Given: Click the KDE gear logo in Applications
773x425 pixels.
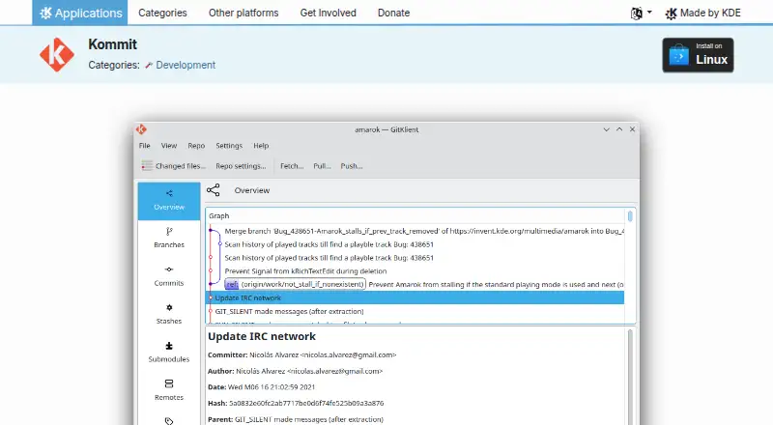Looking at the screenshot, I should pos(45,13).
